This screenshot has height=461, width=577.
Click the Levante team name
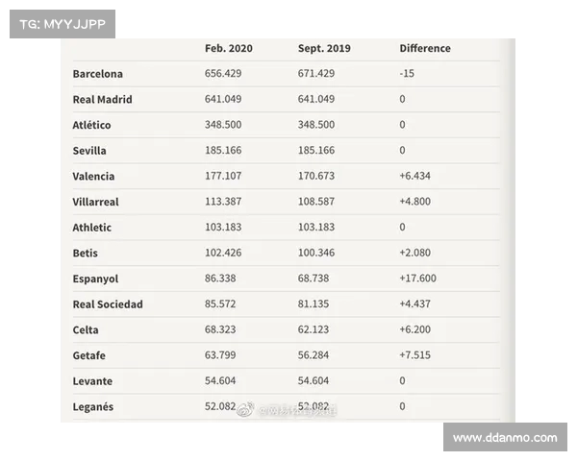tap(92, 381)
